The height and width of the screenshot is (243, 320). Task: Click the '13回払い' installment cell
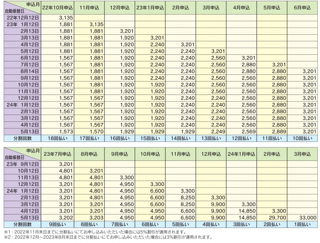click(x=211, y=138)
